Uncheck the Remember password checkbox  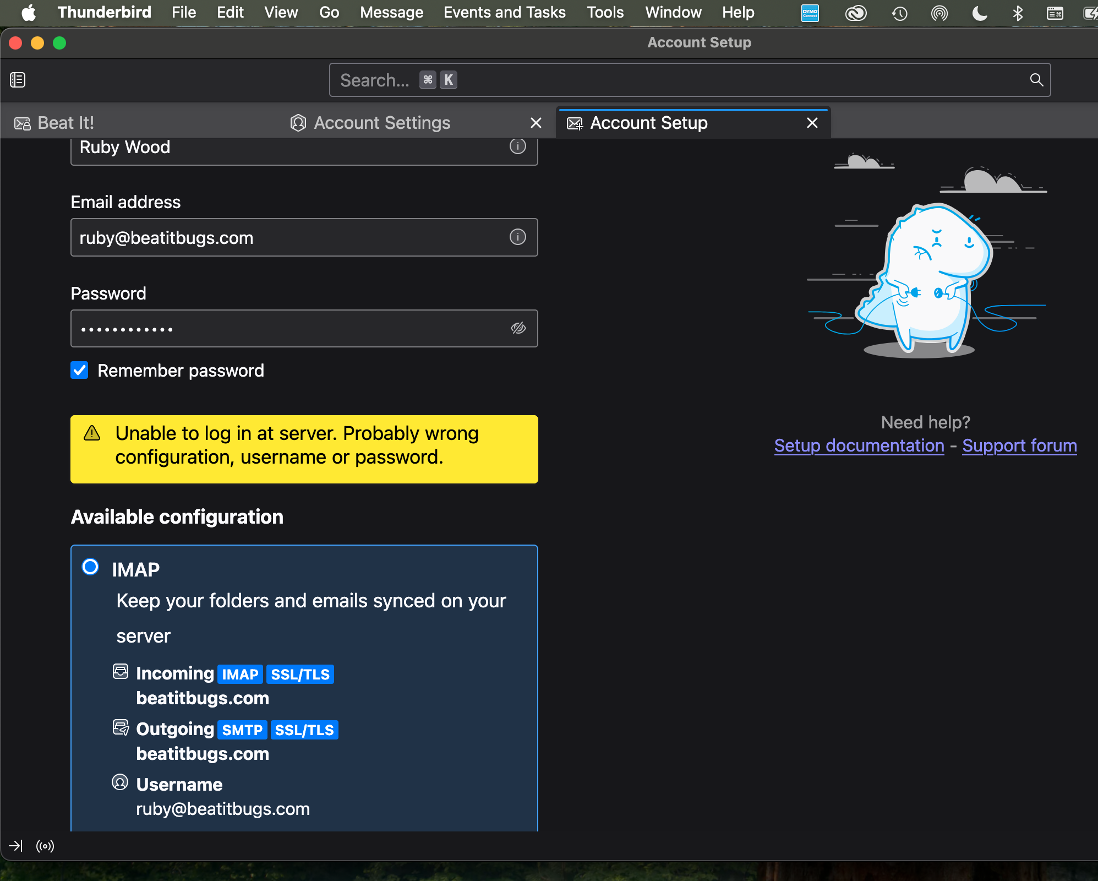coord(80,371)
